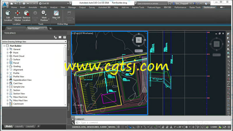The height and width of the screenshot is (131, 233).
Task: Click the Autodesk Exchange X icon
Action: [194, 3]
